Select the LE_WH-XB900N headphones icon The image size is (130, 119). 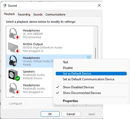pos(14,34)
